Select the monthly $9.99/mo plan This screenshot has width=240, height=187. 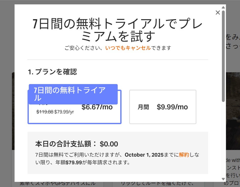click(163, 107)
